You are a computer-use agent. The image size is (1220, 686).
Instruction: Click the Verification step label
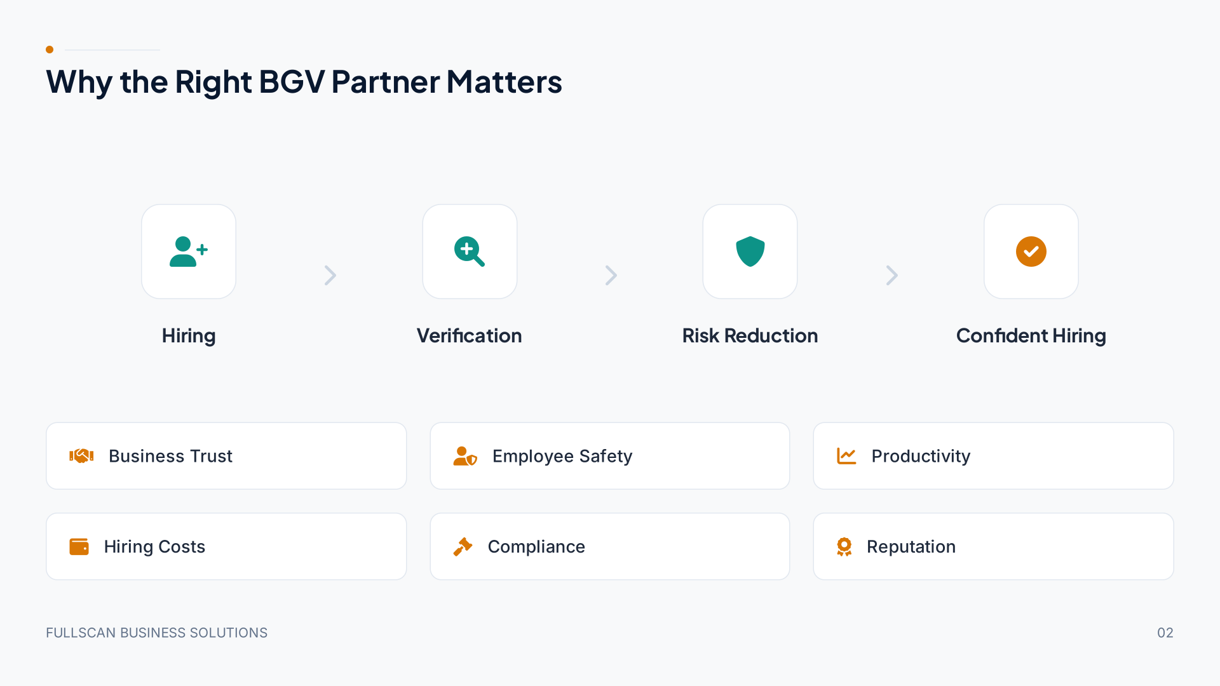[x=469, y=335]
